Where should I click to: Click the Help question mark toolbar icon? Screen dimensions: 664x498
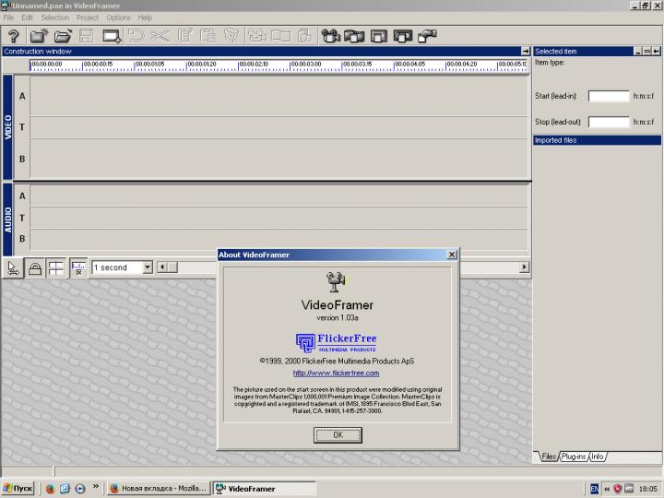click(14, 36)
